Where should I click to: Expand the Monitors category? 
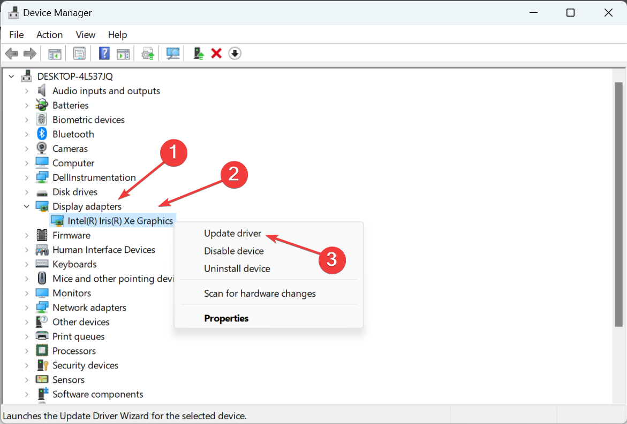26,293
